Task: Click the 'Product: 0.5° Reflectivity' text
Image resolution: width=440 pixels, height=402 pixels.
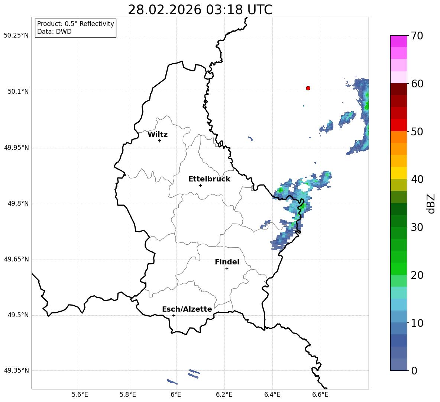Action: tap(75, 24)
